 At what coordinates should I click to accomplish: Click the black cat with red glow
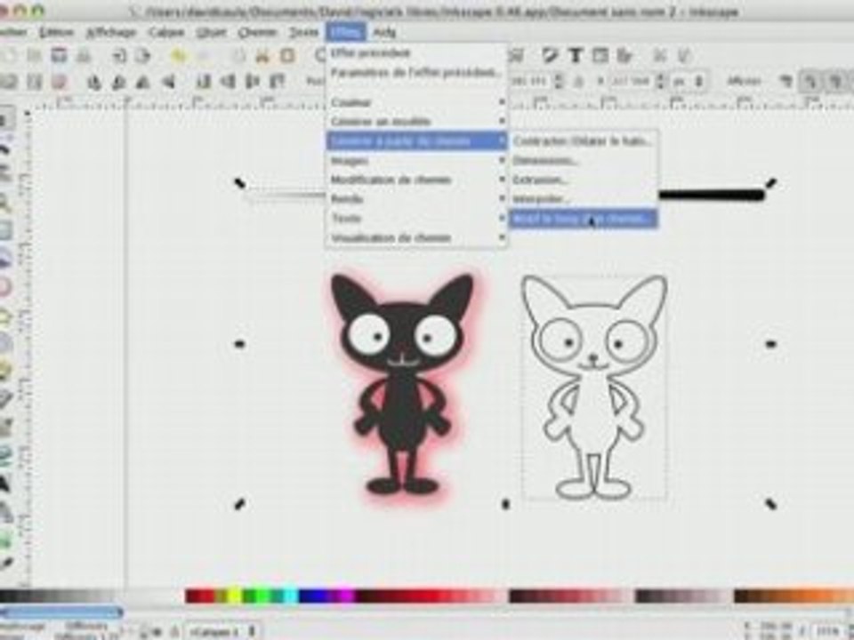(402, 385)
